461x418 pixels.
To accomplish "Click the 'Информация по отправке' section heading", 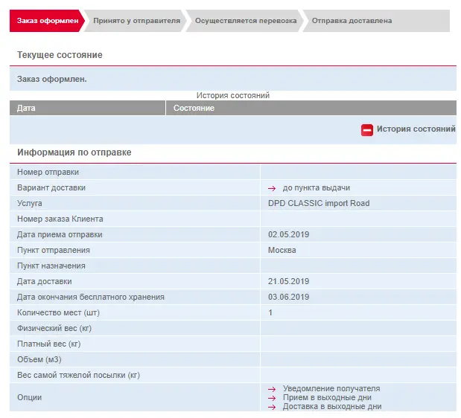I will click(x=74, y=152).
